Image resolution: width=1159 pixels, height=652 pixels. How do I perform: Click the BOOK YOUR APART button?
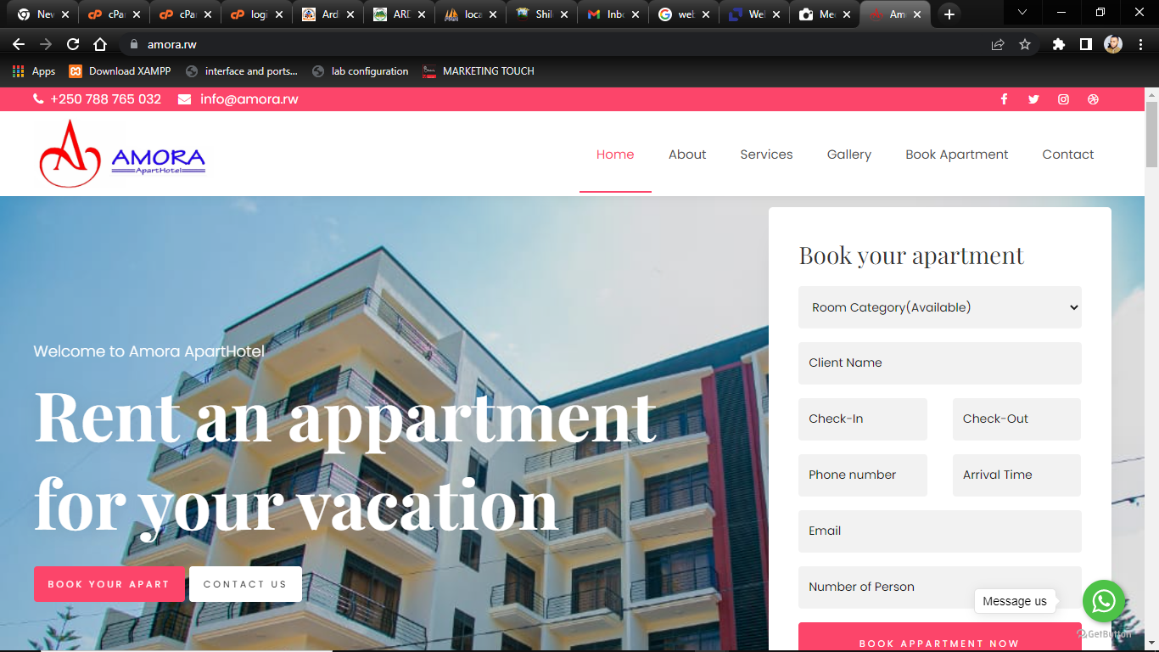[109, 584]
